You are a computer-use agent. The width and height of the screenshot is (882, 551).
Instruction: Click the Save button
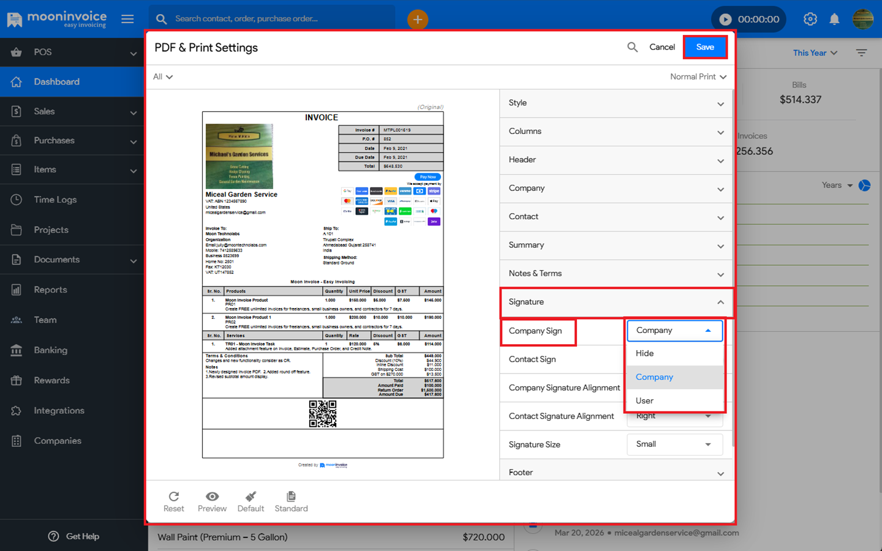[705, 47]
